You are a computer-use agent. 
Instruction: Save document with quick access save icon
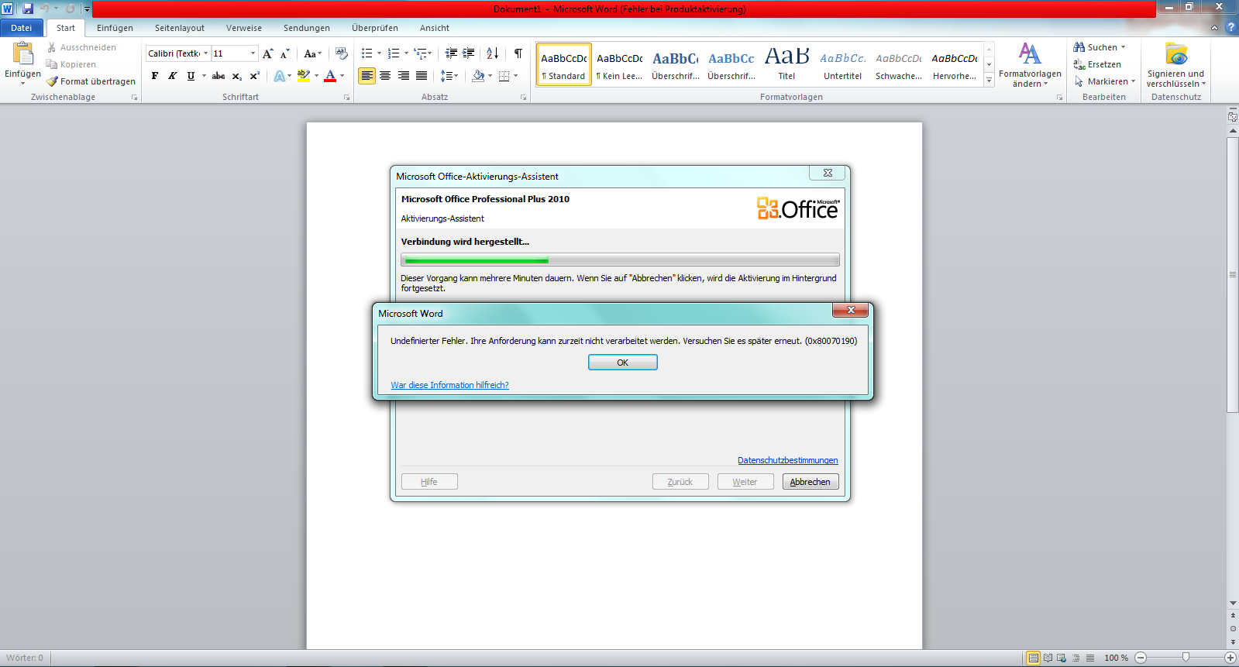tap(28, 9)
